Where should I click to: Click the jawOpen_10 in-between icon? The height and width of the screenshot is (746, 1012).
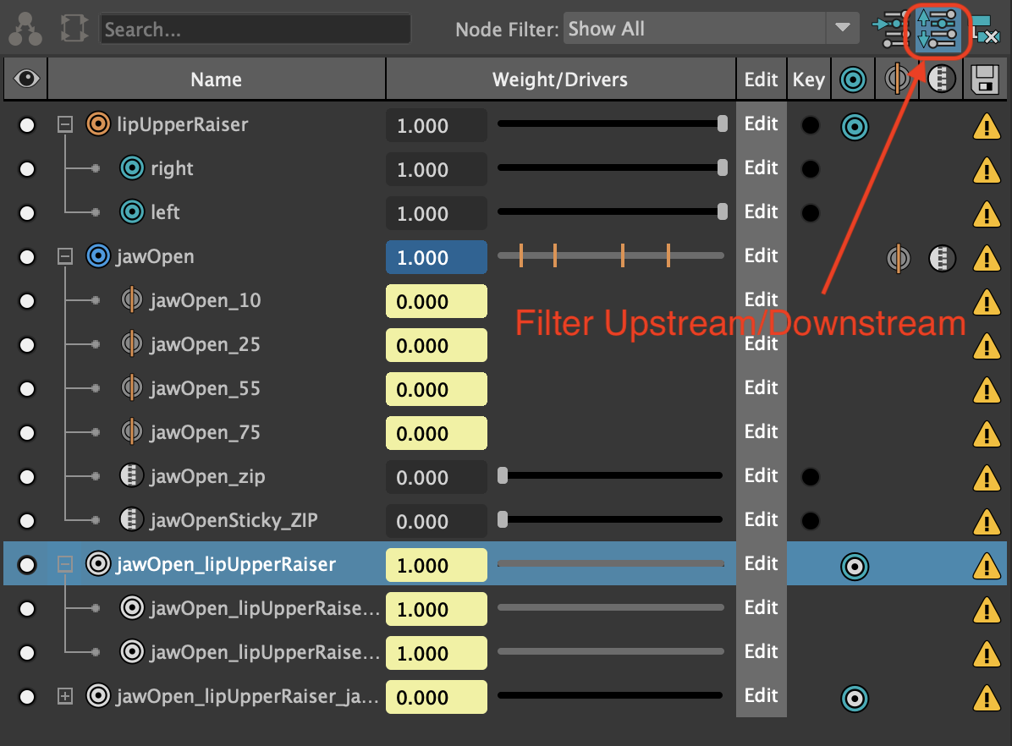tap(132, 299)
